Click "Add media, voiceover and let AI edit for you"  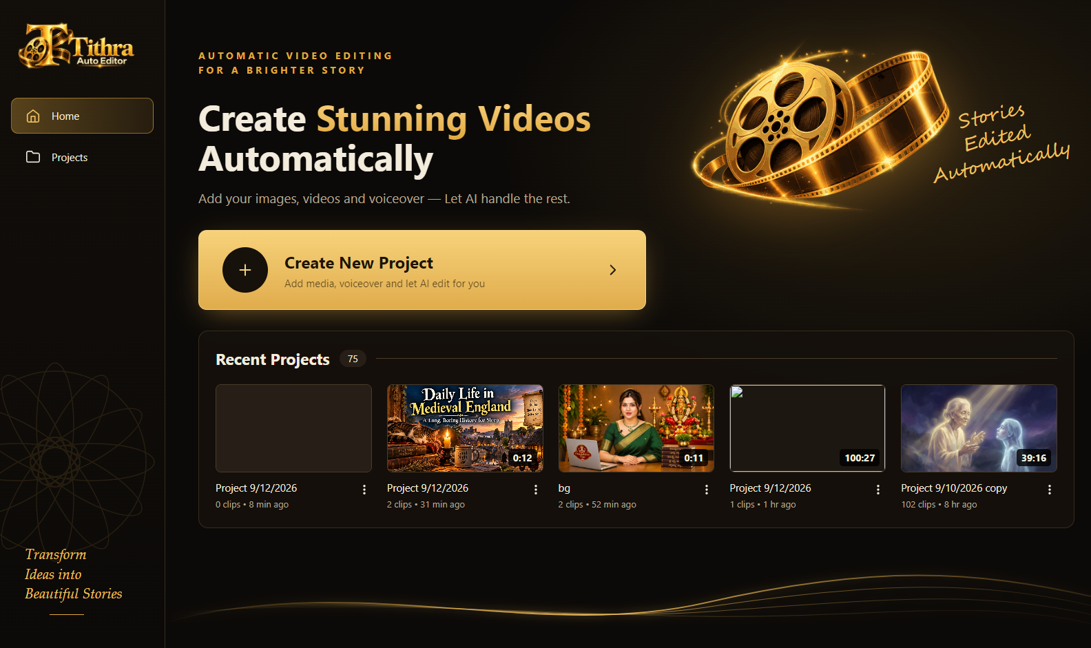coord(384,284)
